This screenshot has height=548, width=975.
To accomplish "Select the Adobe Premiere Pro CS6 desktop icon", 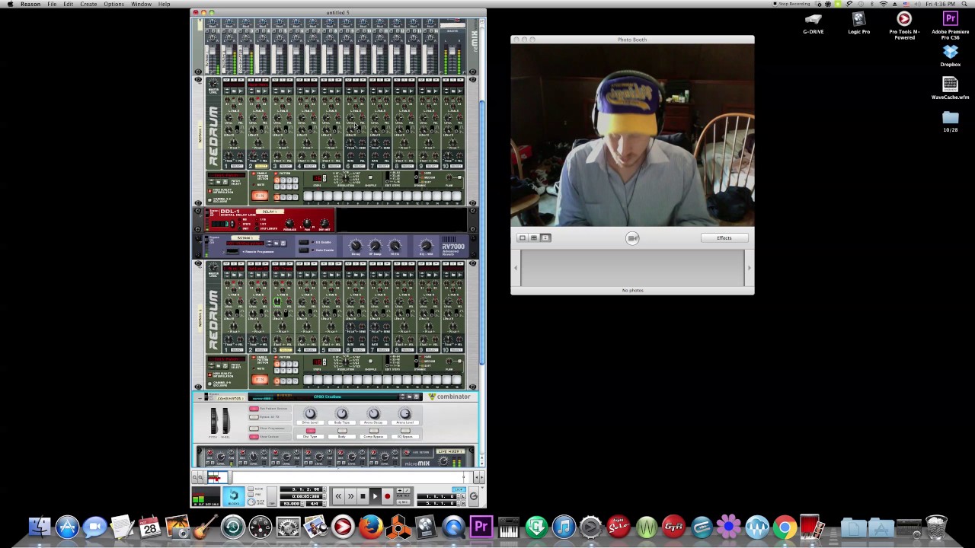I will tap(950, 24).
